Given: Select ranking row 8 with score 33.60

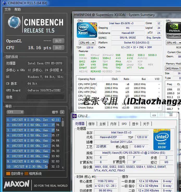Looking at the screenshot, I should point(33,156).
